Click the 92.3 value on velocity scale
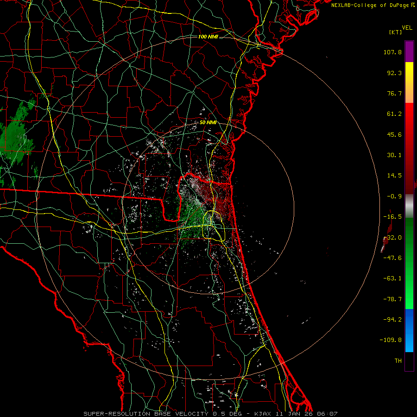Screen dimensions: 417x417 [x=394, y=73]
